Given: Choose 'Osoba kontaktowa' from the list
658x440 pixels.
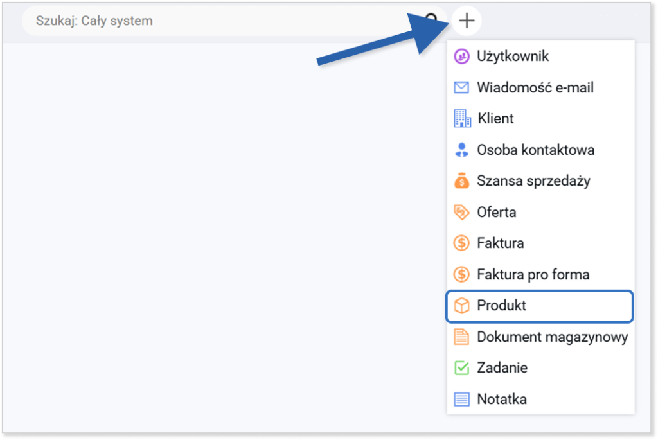Looking at the screenshot, I should click(535, 150).
